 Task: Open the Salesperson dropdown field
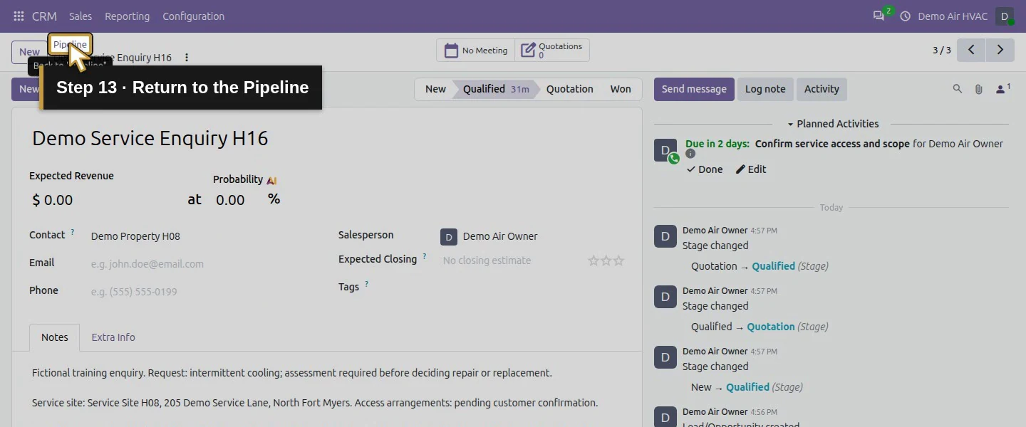[x=532, y=236]
